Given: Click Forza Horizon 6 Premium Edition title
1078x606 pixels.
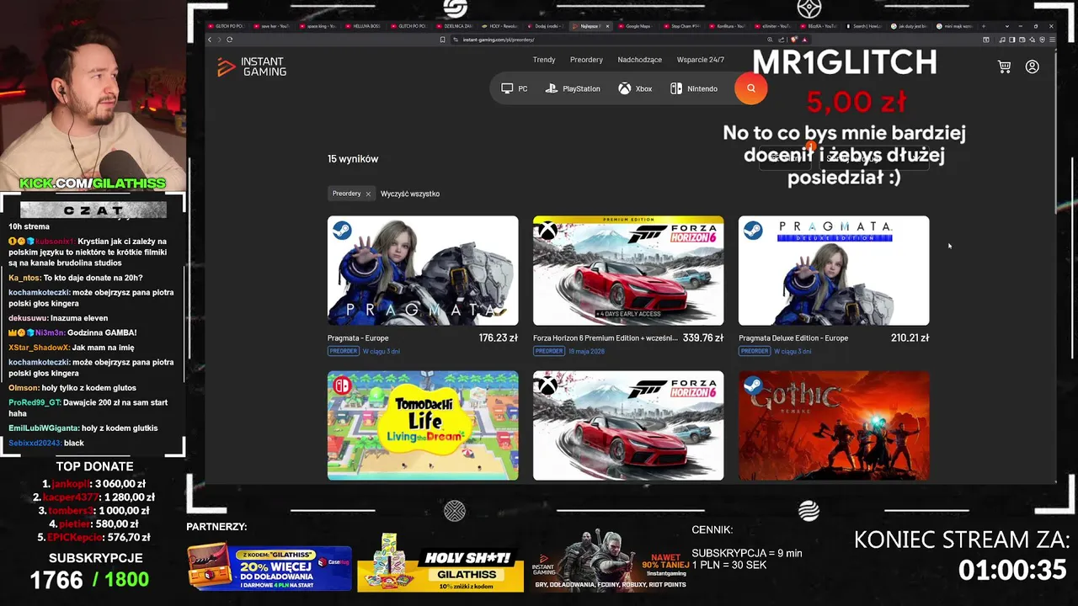Looking at the screenshot, I should pos(606,338).
